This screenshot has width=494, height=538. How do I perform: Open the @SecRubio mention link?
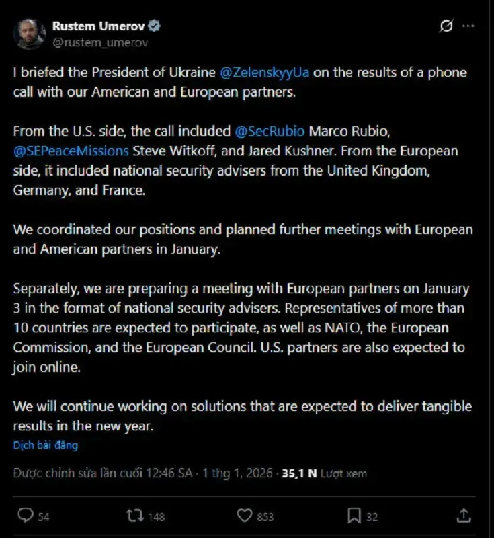tap(270, 131)
